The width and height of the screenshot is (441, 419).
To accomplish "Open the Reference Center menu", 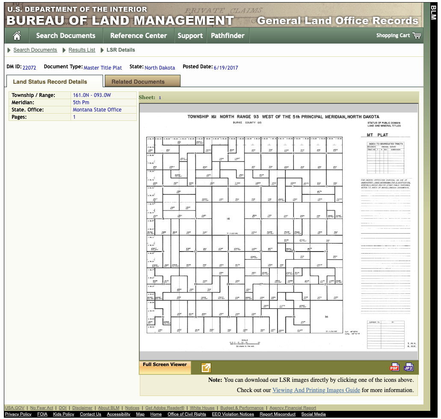I will (x=138, y=35).
